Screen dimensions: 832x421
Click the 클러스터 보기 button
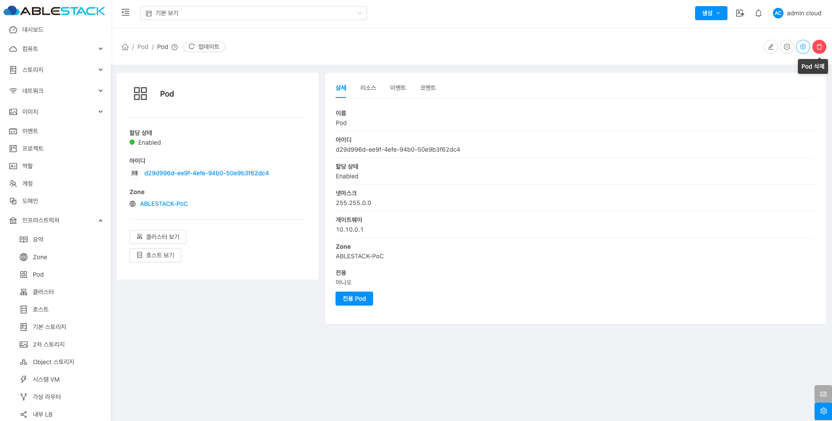coord(158,237)
